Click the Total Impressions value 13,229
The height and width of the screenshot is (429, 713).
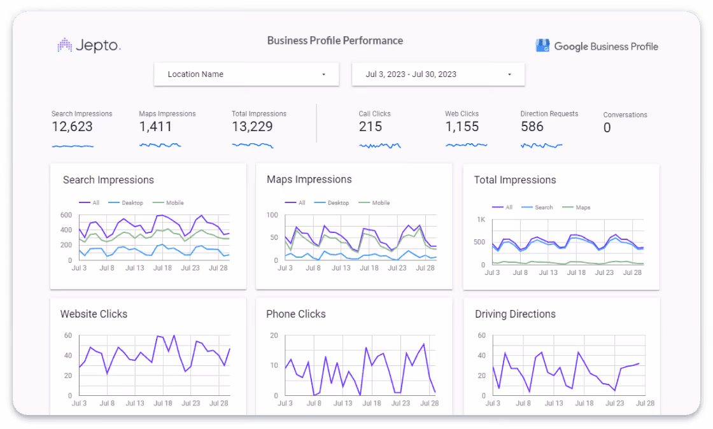click(252, 127)
